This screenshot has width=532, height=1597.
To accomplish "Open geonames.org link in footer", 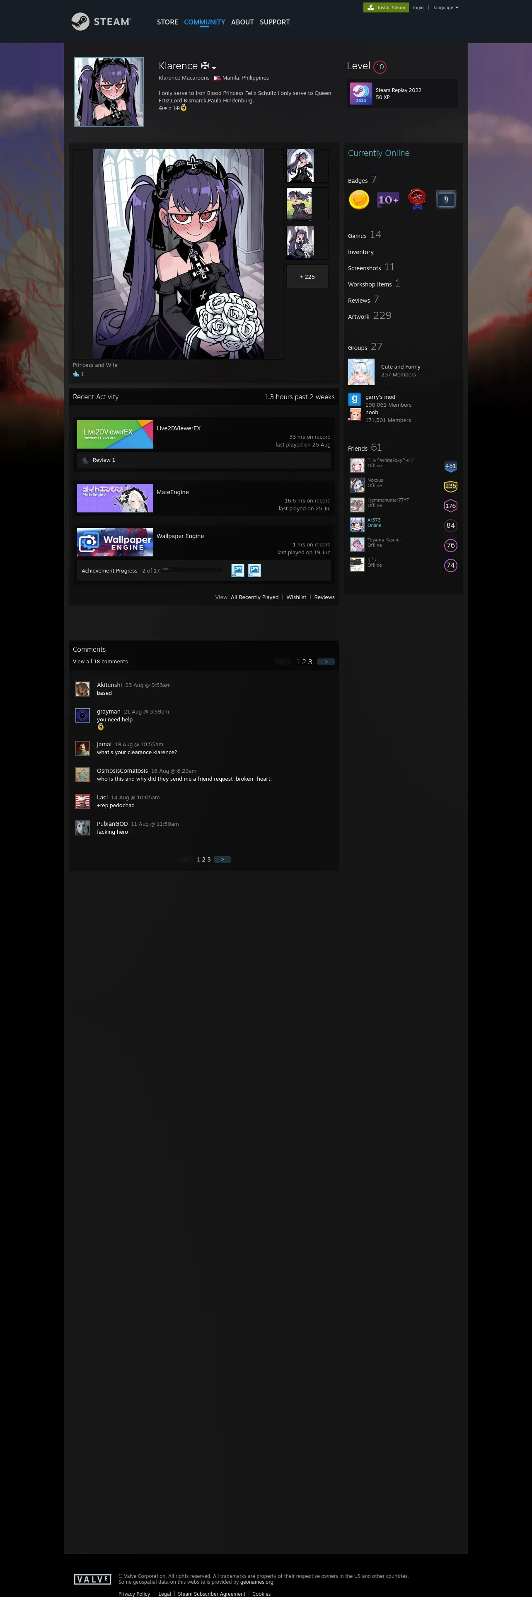I will tap(256, 1582).
